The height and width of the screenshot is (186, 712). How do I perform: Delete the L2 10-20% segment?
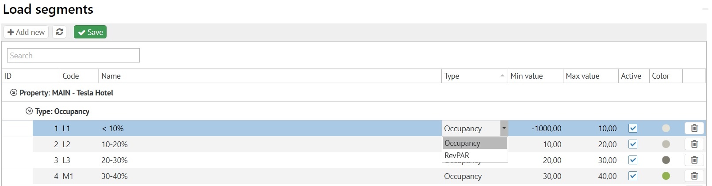coord(694,144)
